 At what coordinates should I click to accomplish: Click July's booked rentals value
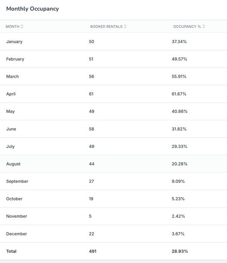tap(91, 147)
